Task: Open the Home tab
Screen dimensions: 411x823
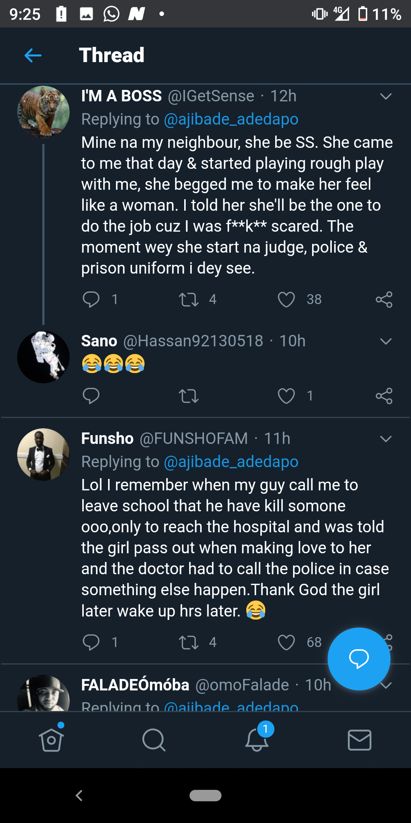Action: pyautogui.click(x=51, y=740)
